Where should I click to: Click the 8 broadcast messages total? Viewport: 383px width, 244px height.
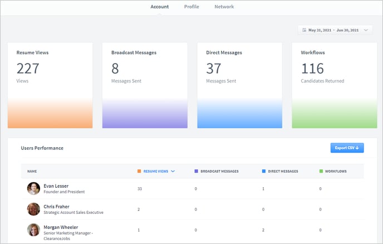[115, 69]
